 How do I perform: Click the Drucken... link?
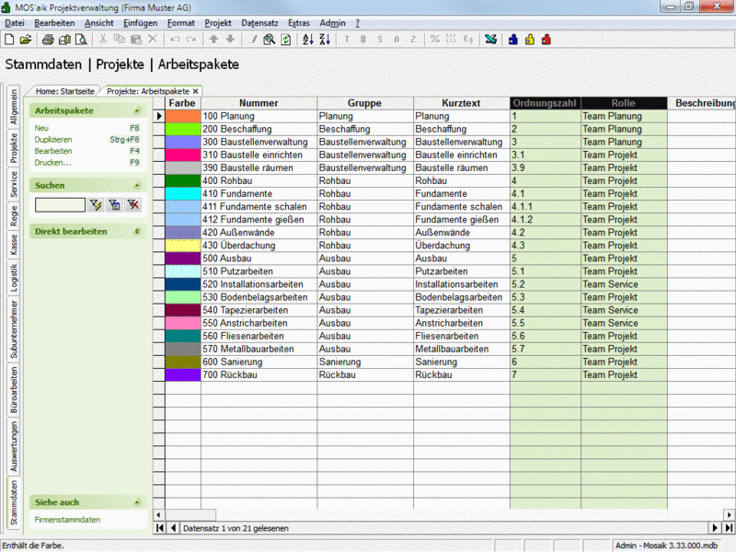52,163
